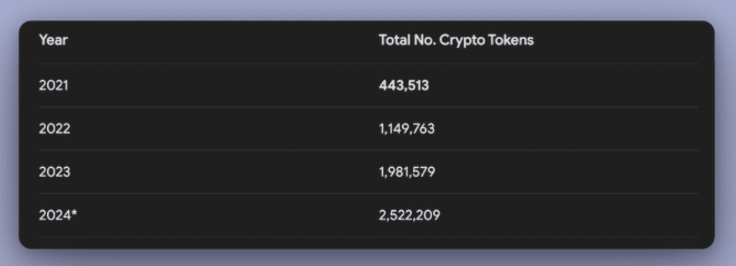Click the Total No. Crypto Tokens header
This screenshot has width=736, height=266.
456,40
